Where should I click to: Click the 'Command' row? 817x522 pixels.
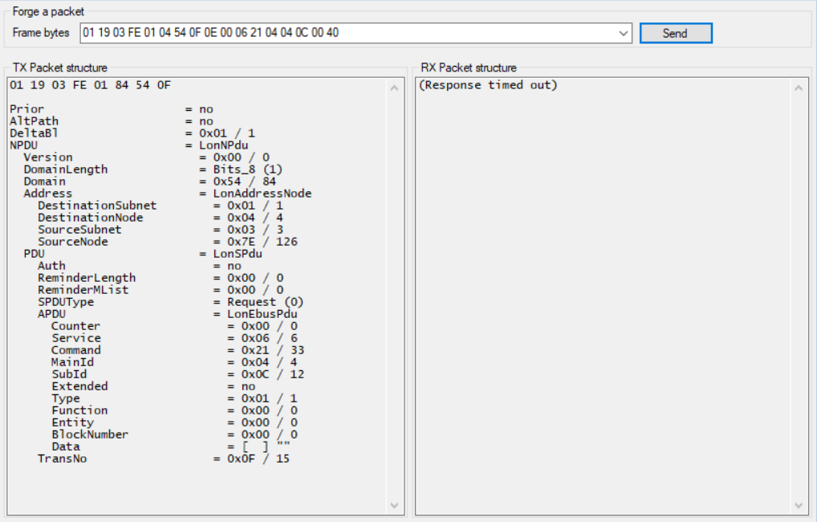177,349
